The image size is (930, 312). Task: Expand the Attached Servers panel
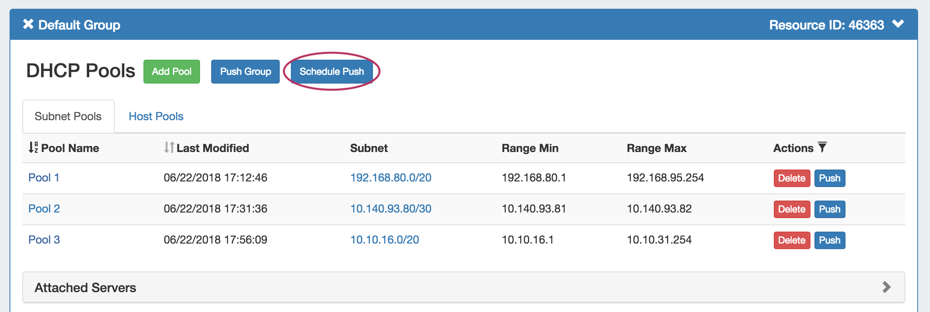(85, 287)
